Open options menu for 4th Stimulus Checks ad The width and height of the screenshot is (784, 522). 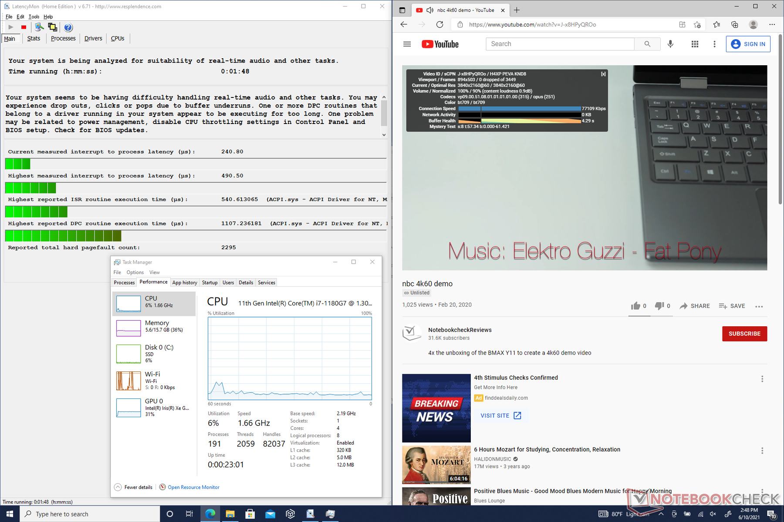tap(762, 379)
